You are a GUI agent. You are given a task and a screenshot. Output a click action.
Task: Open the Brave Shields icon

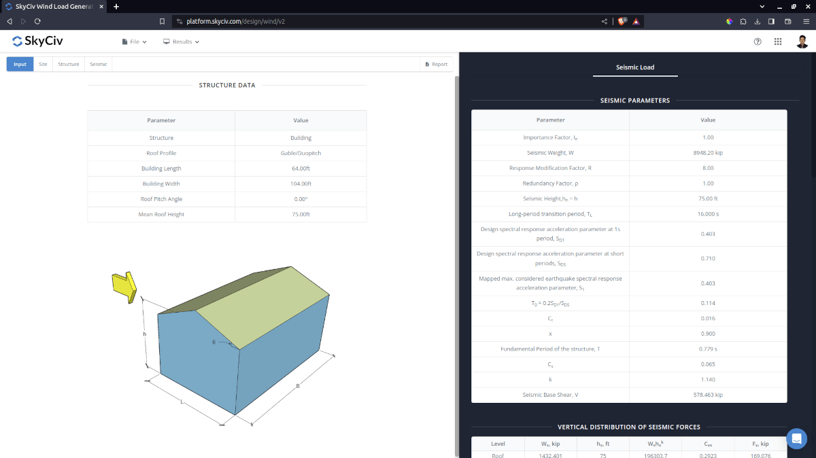[621, 21]
